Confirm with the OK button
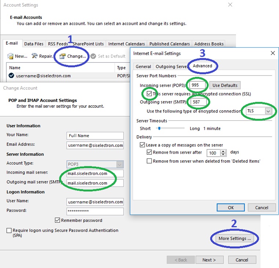The image size is (279, 268). pos(231,208)
